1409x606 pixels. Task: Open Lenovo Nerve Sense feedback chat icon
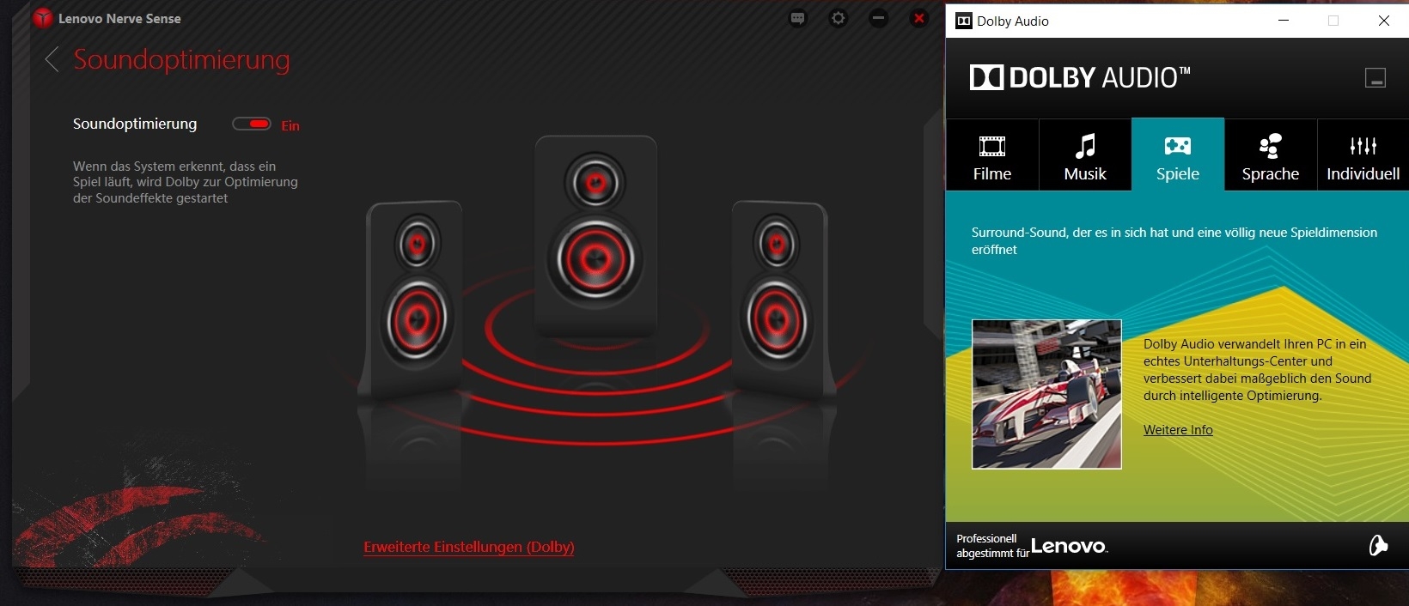[x=798, y=18]
